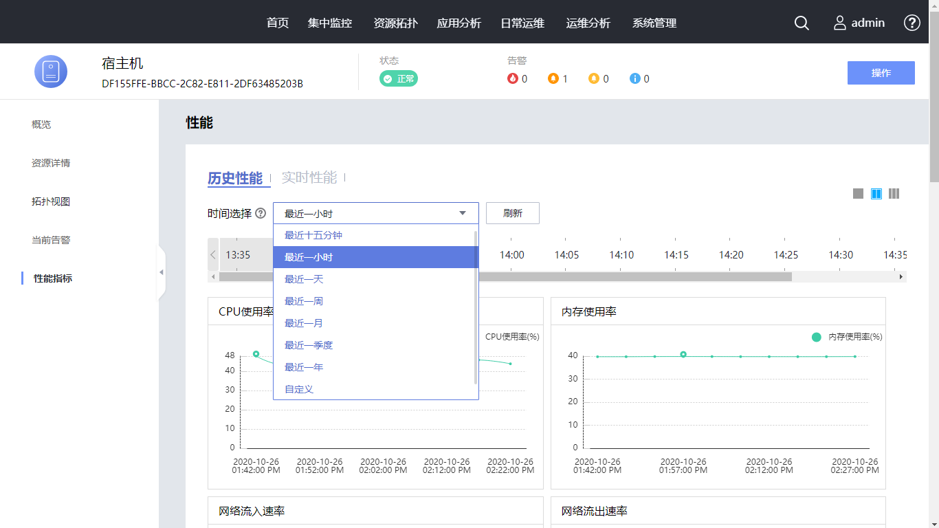Switch to the 实时性能 tab

pyautogui.click(x=309, y=178)
